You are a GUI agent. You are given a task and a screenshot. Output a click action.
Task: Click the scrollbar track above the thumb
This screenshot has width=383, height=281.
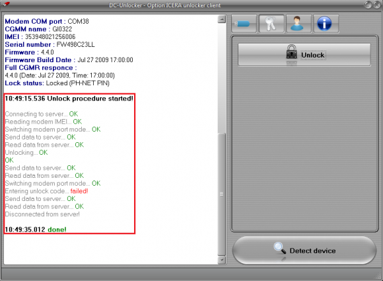click(221, 78)
